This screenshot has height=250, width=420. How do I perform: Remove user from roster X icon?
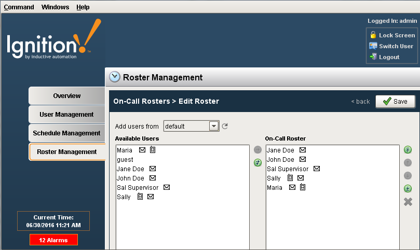coord(408,202)
